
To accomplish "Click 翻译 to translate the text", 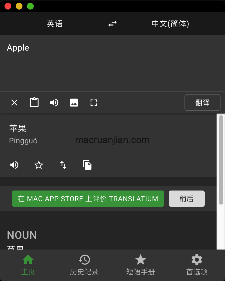I will 202,103.
